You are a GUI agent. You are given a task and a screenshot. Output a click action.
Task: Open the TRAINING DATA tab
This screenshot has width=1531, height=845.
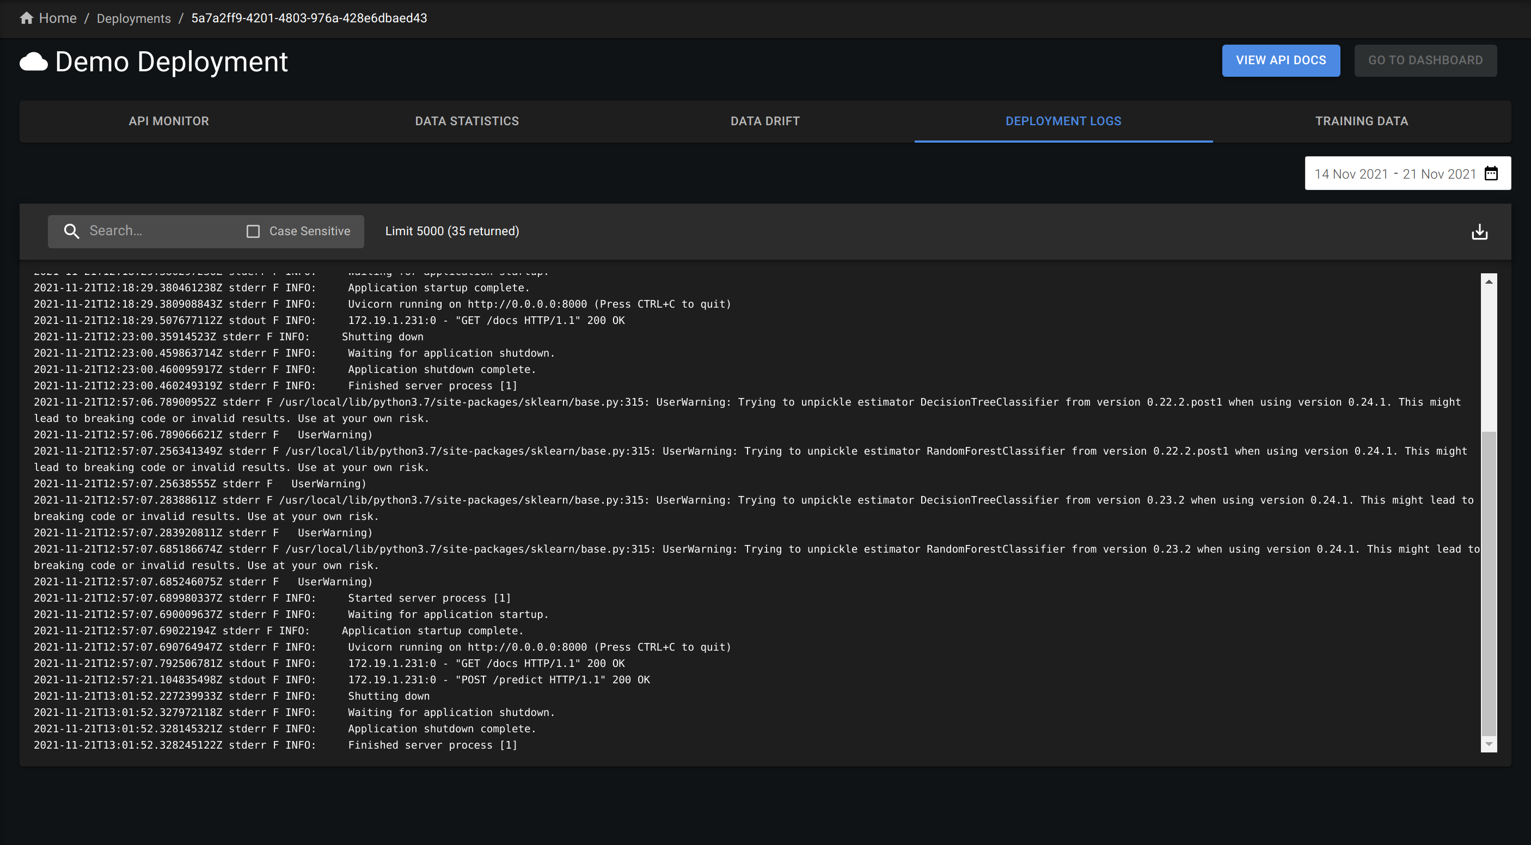1362,121
